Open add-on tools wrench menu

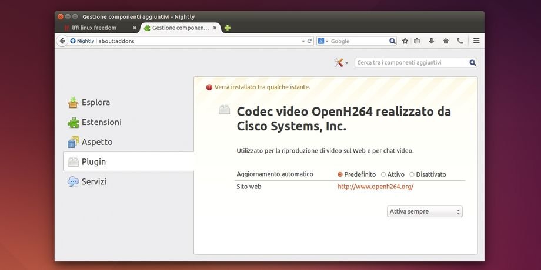341,63
